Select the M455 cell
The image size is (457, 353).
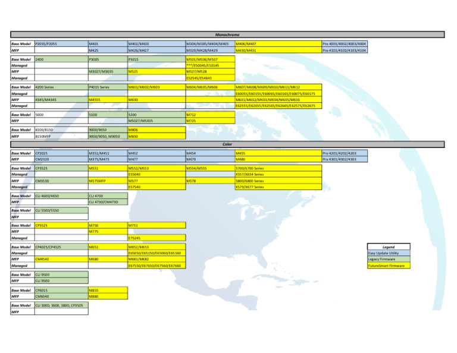click(278, 153)
